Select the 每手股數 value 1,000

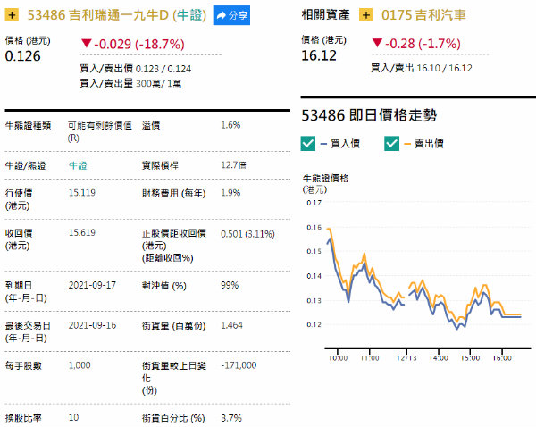pos(80,365)
